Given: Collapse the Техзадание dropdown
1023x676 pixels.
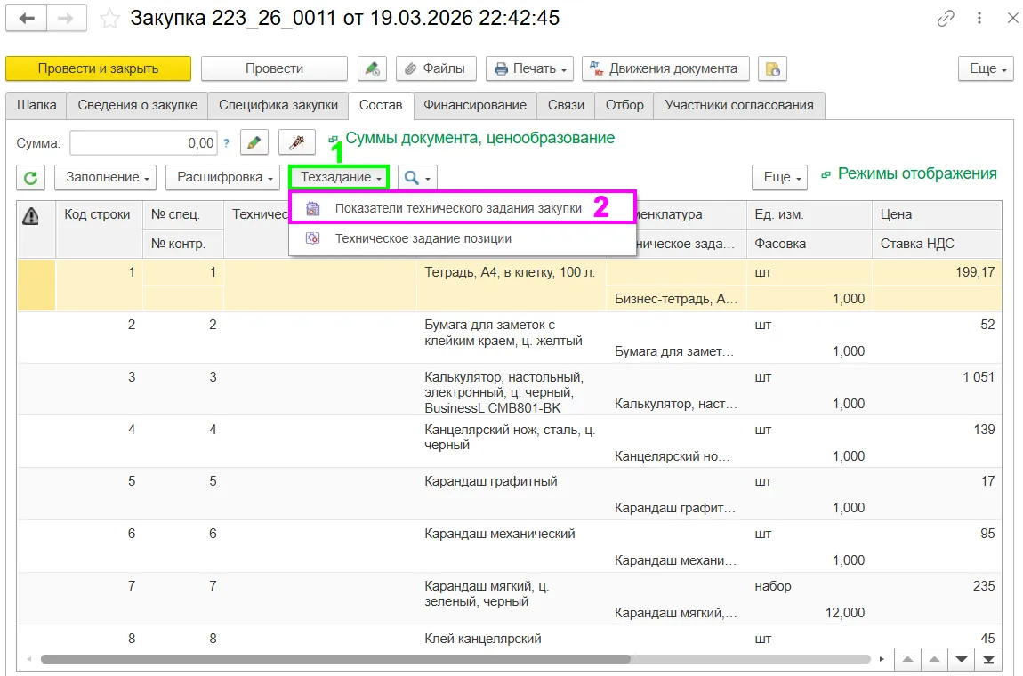Looking at the screenshot, I should click(339, 178).
